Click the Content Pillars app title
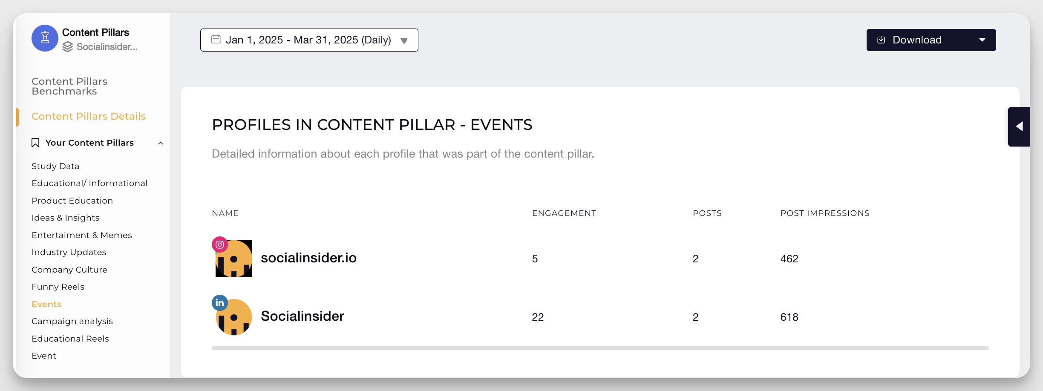The width and height of the screenshot is (1043, 391). point(95,32)
